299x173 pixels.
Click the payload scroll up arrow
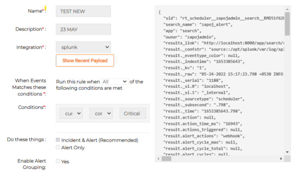coord(287,9)
